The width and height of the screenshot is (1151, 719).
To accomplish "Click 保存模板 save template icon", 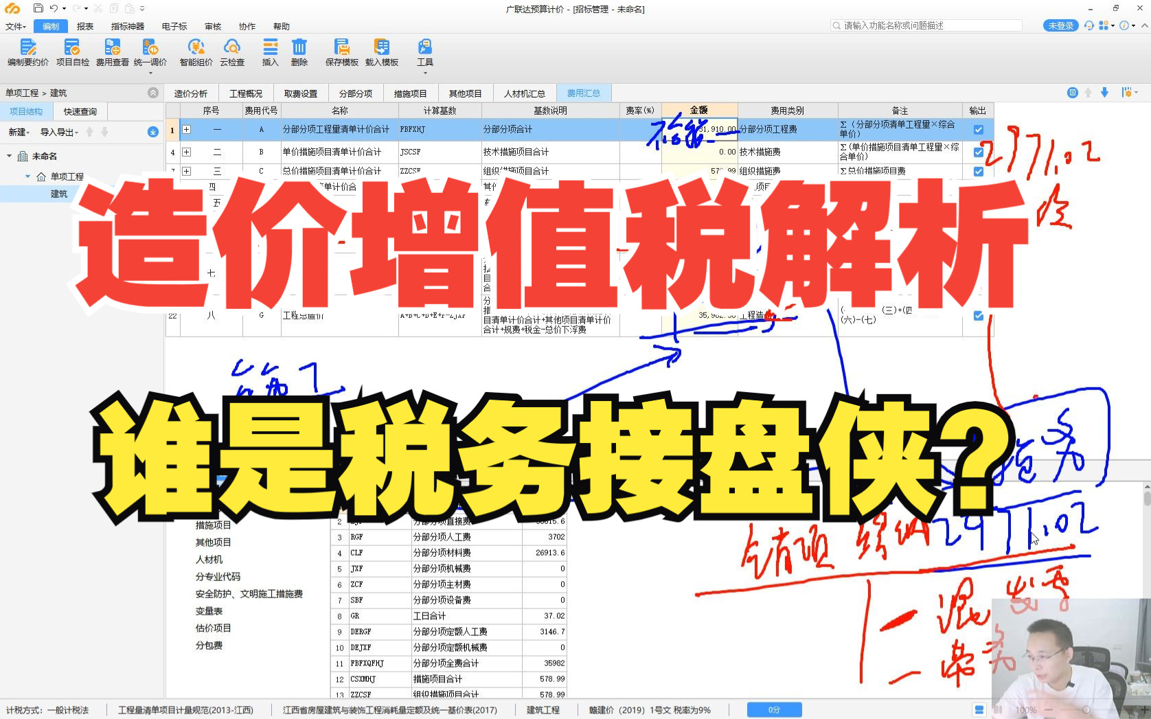I will 342,47.
